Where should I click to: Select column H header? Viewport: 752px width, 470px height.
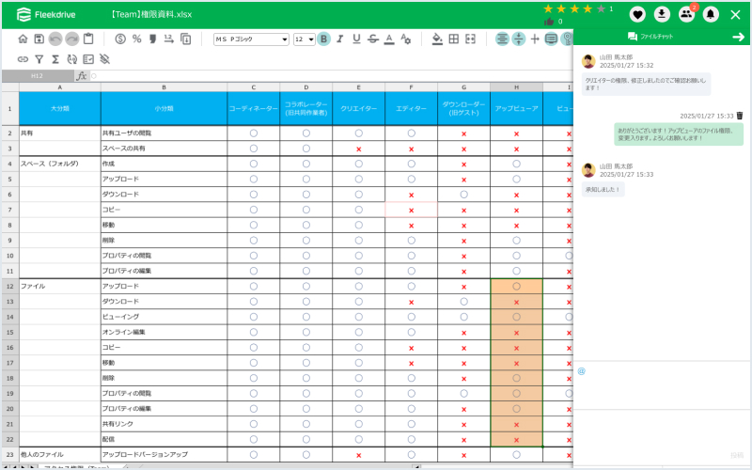coord(516,87)
